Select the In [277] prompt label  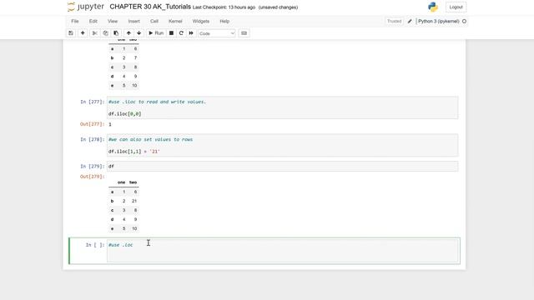coord(92,102)
